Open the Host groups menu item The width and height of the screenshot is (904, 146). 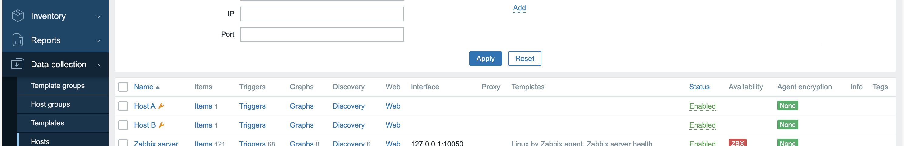(50, 104)
